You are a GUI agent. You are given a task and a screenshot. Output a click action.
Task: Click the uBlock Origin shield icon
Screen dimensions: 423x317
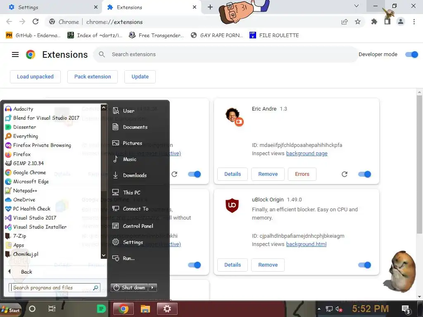(232, 206)
